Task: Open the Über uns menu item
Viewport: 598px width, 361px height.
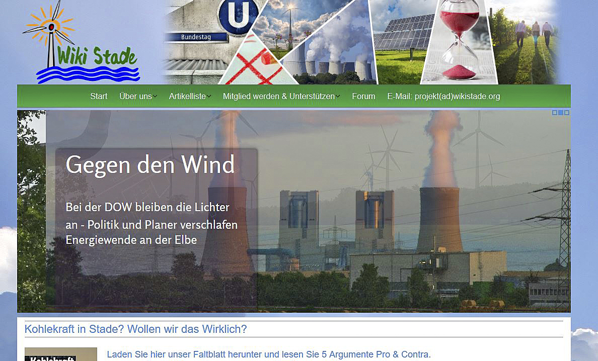Action: tap(136, 97)
